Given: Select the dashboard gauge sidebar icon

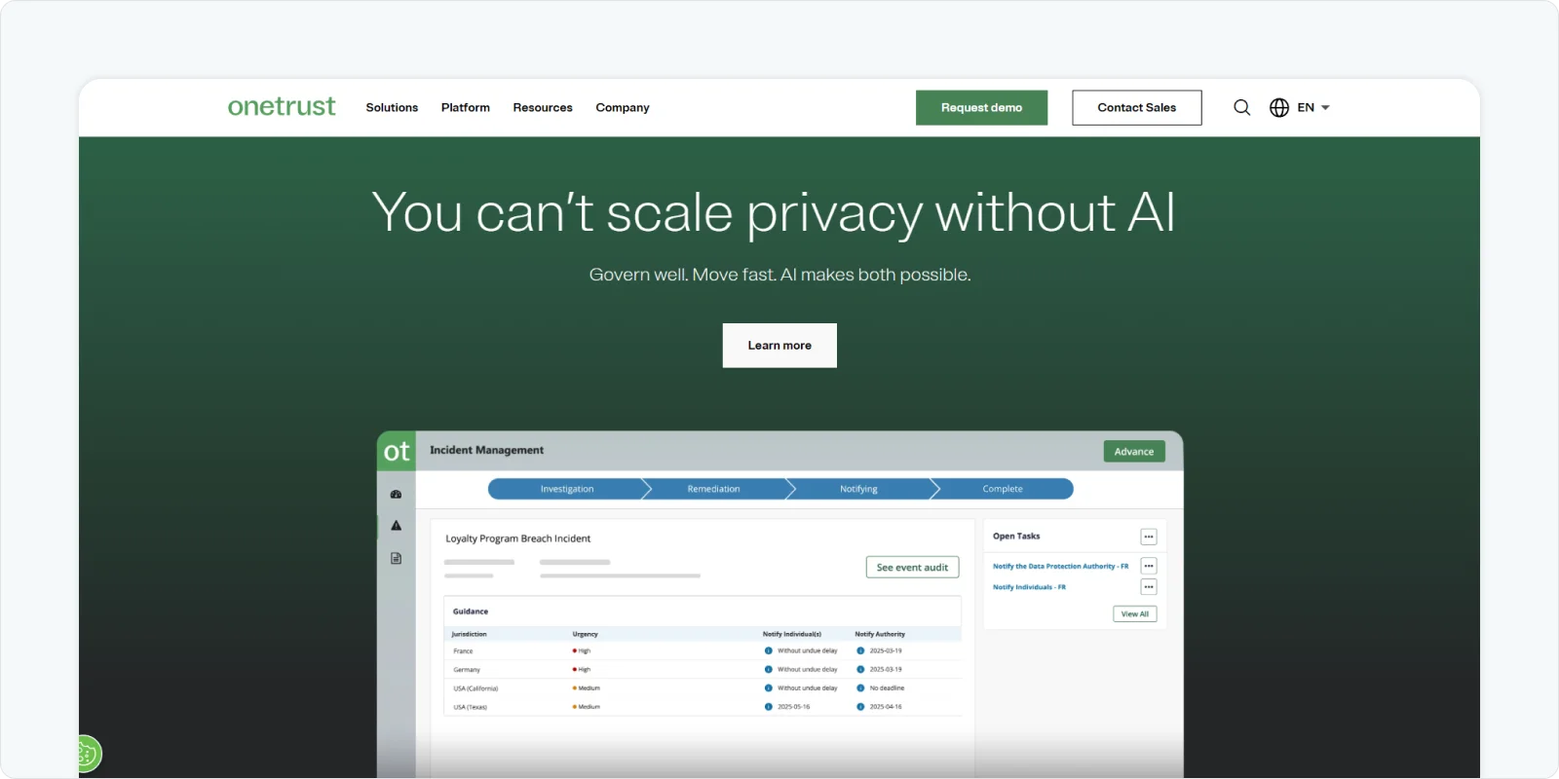Looking at the screenshot, I should pyautogui.click(x=396, y=495).
